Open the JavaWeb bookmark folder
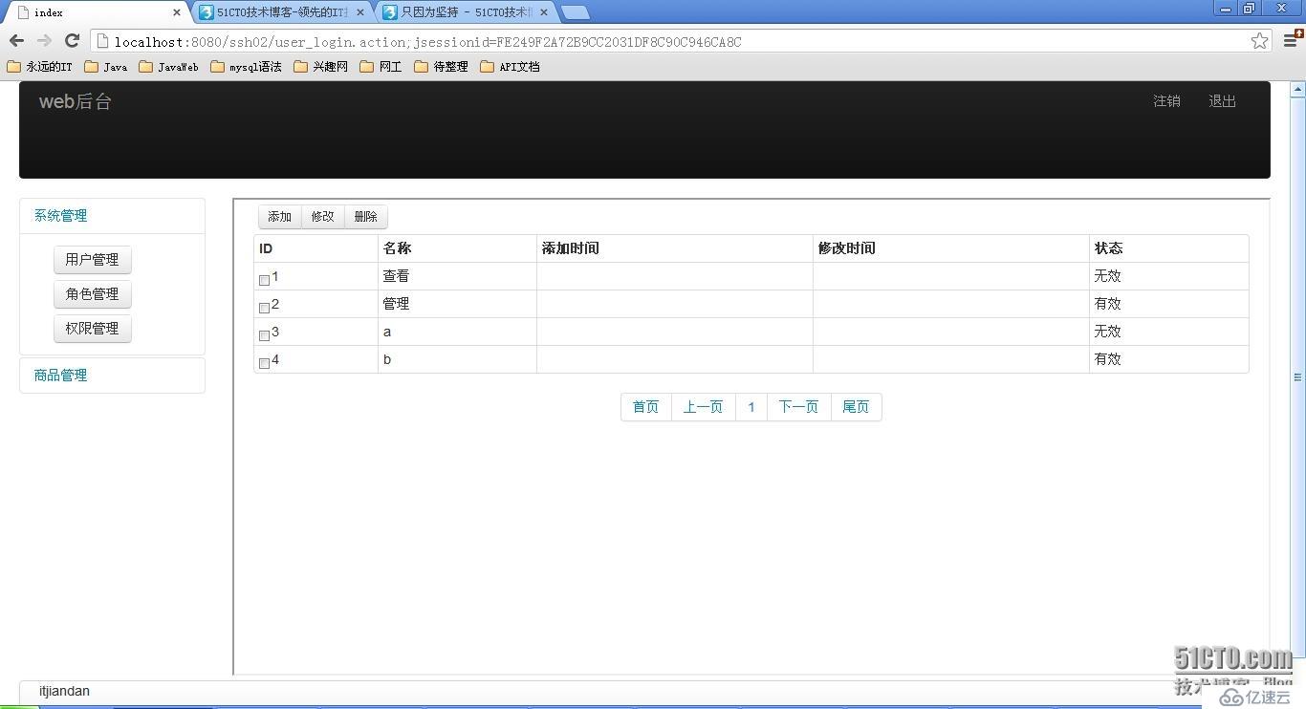1306x709 pixels. [x=169, y=67]
